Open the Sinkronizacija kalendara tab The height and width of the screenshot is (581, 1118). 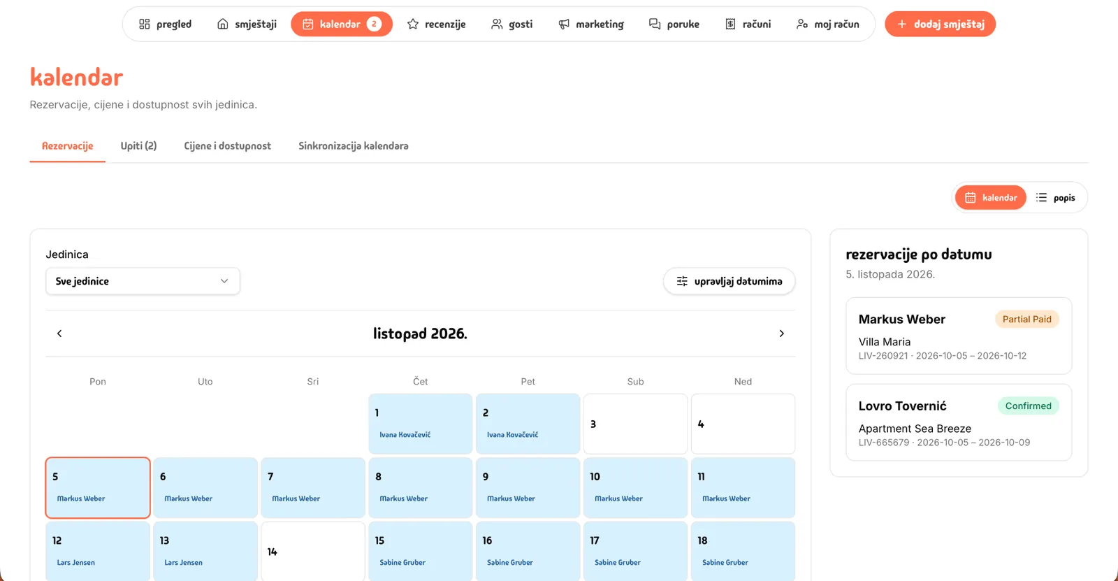[x=354, y=146]
